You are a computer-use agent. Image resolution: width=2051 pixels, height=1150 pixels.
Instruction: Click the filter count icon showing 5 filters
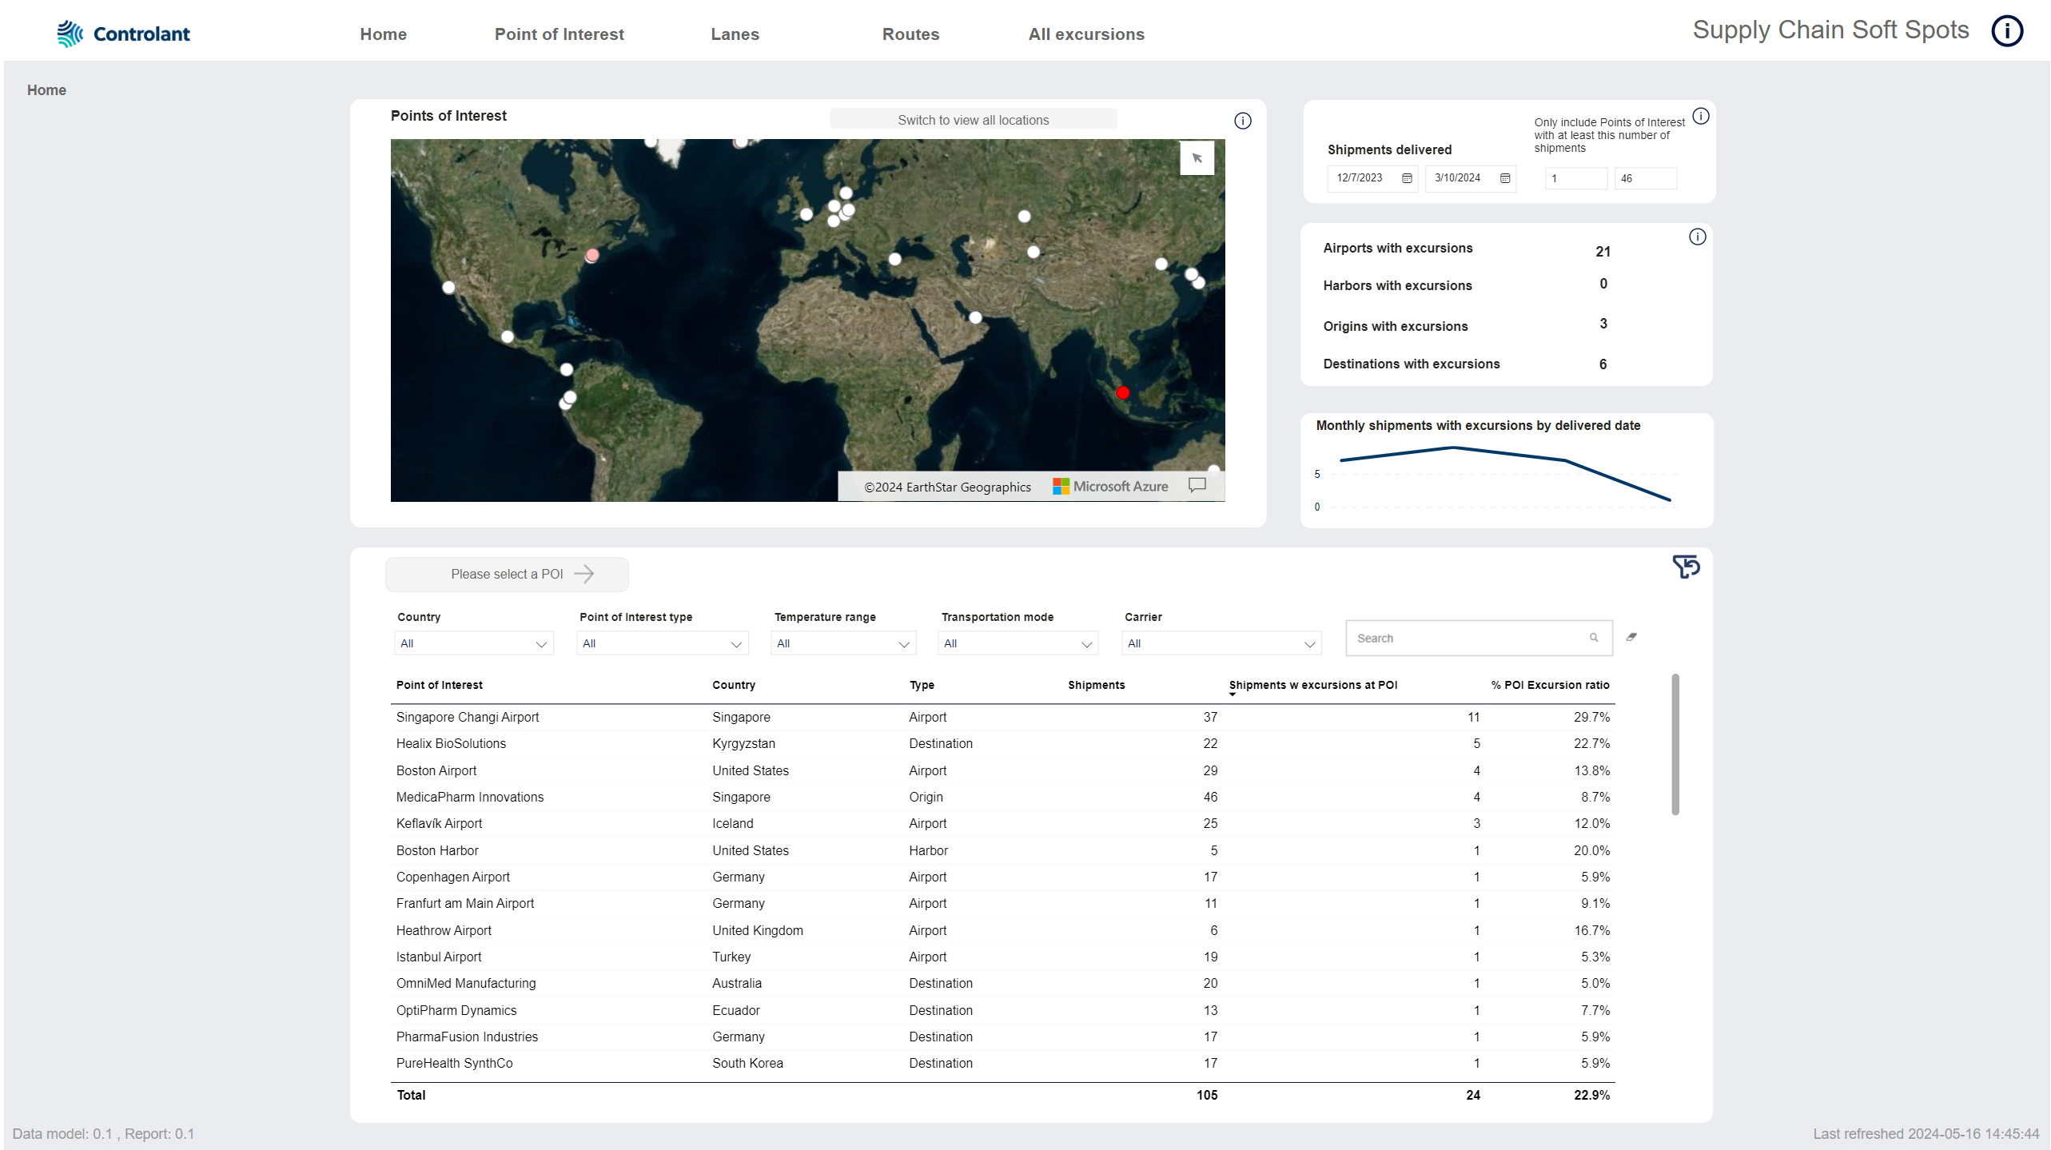tap(1687, 567)
